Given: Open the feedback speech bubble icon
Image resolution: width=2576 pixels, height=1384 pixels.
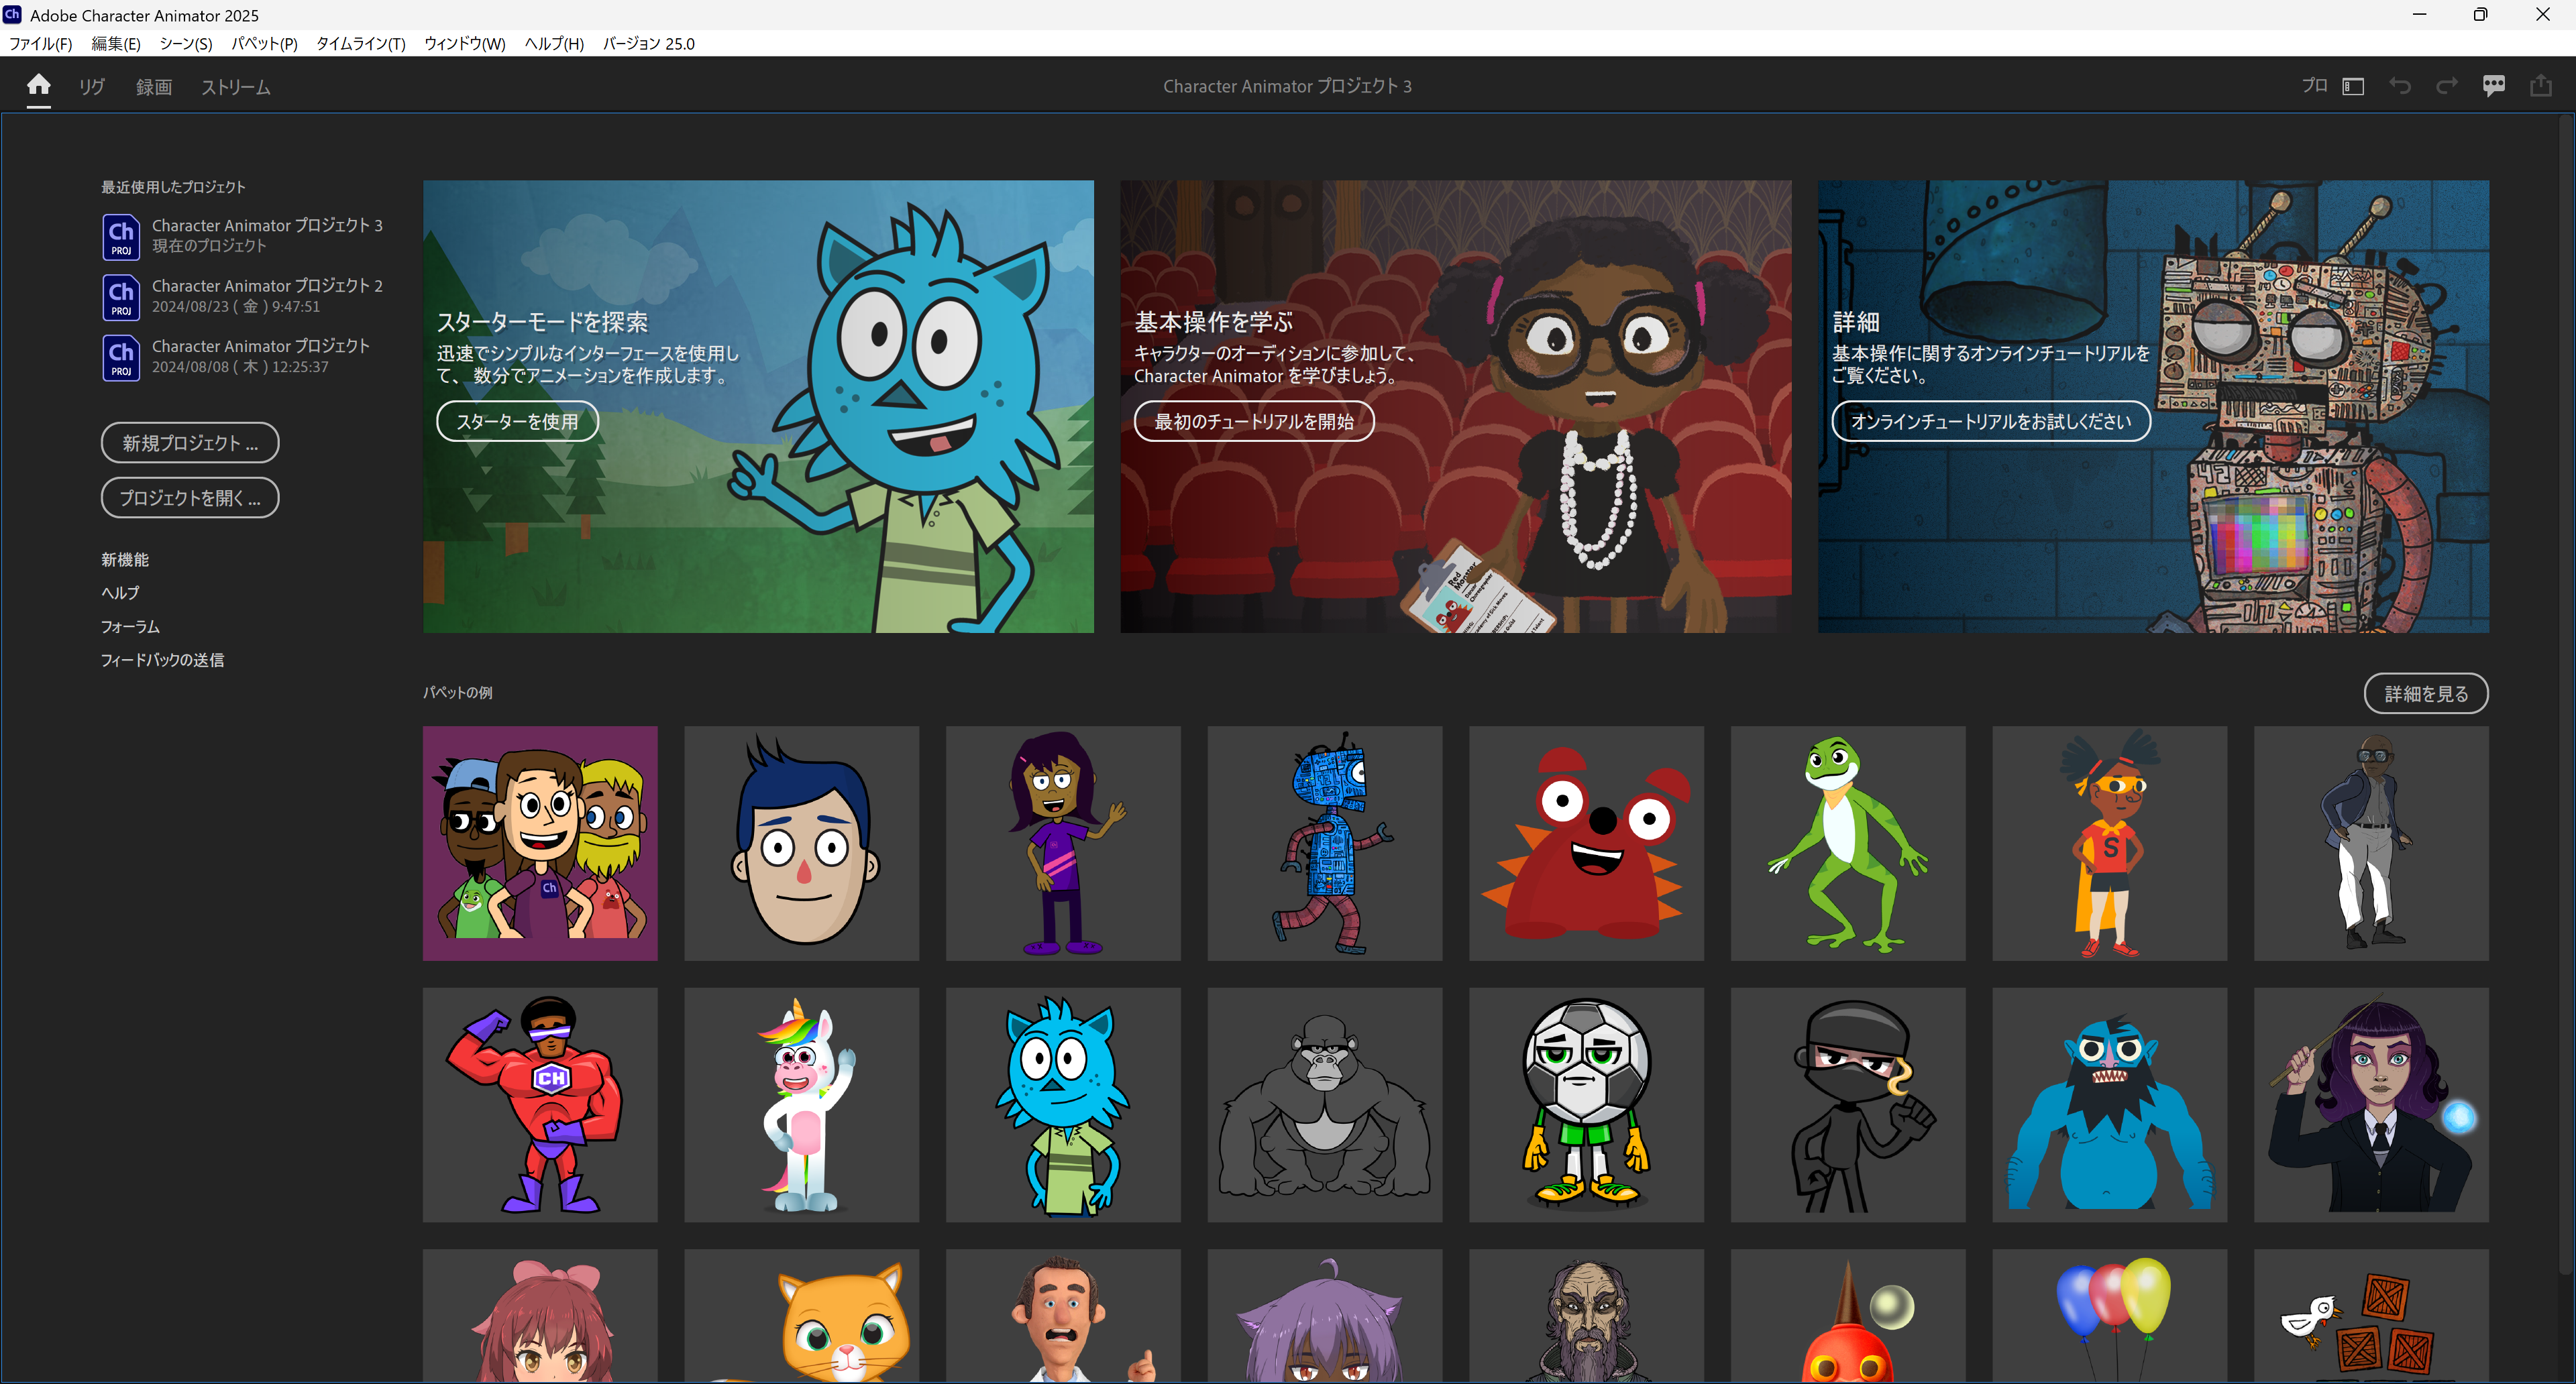Looking at the screenshot, I should pyautogui.click(x=2494, y=86).
